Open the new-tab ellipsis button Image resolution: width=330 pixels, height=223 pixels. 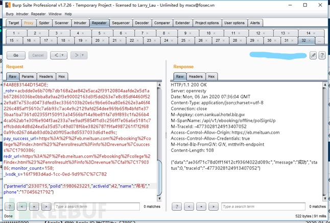coord(319,41)
